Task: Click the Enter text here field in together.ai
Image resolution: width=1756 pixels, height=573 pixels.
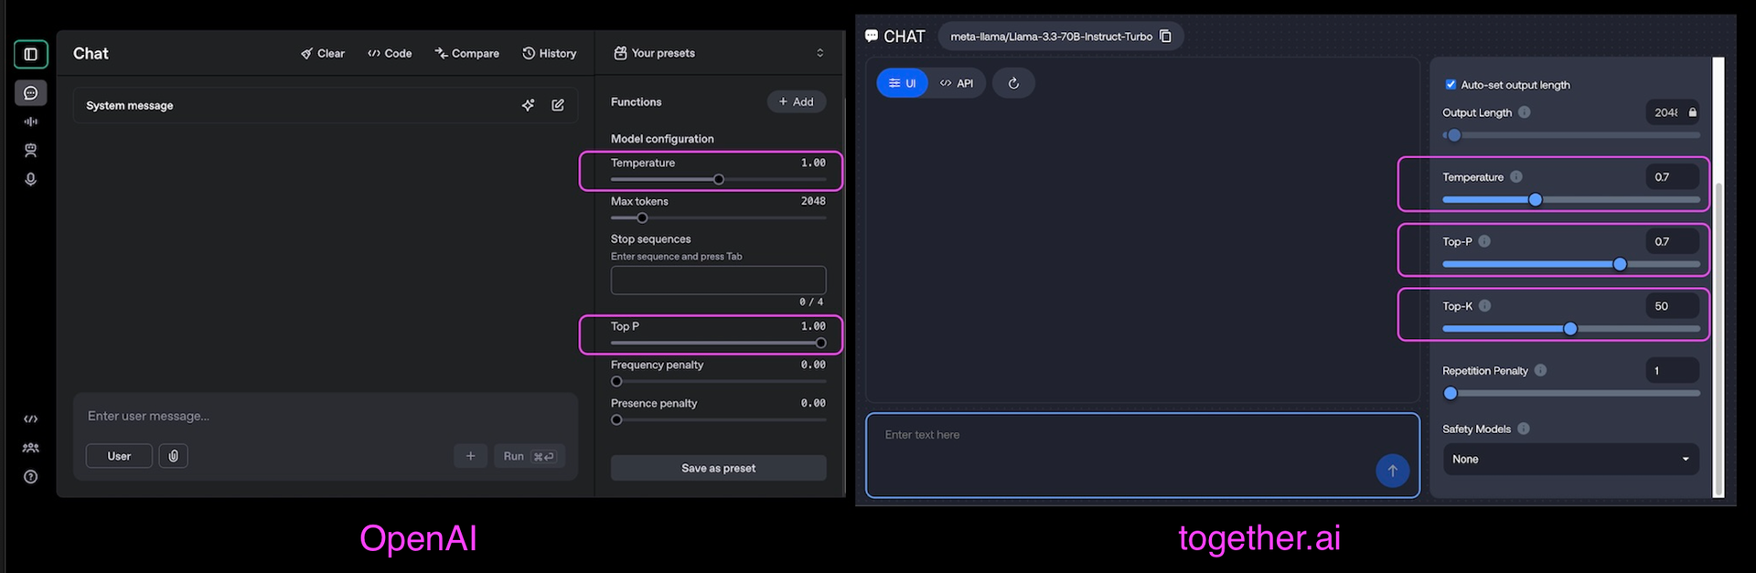Action: [1142, 456]
